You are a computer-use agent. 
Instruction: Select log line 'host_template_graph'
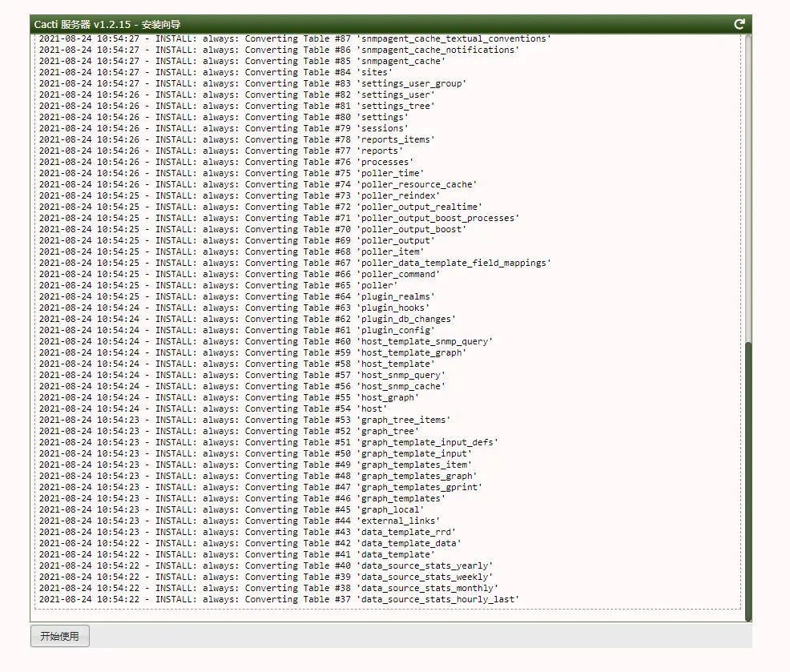coord(252,352)
